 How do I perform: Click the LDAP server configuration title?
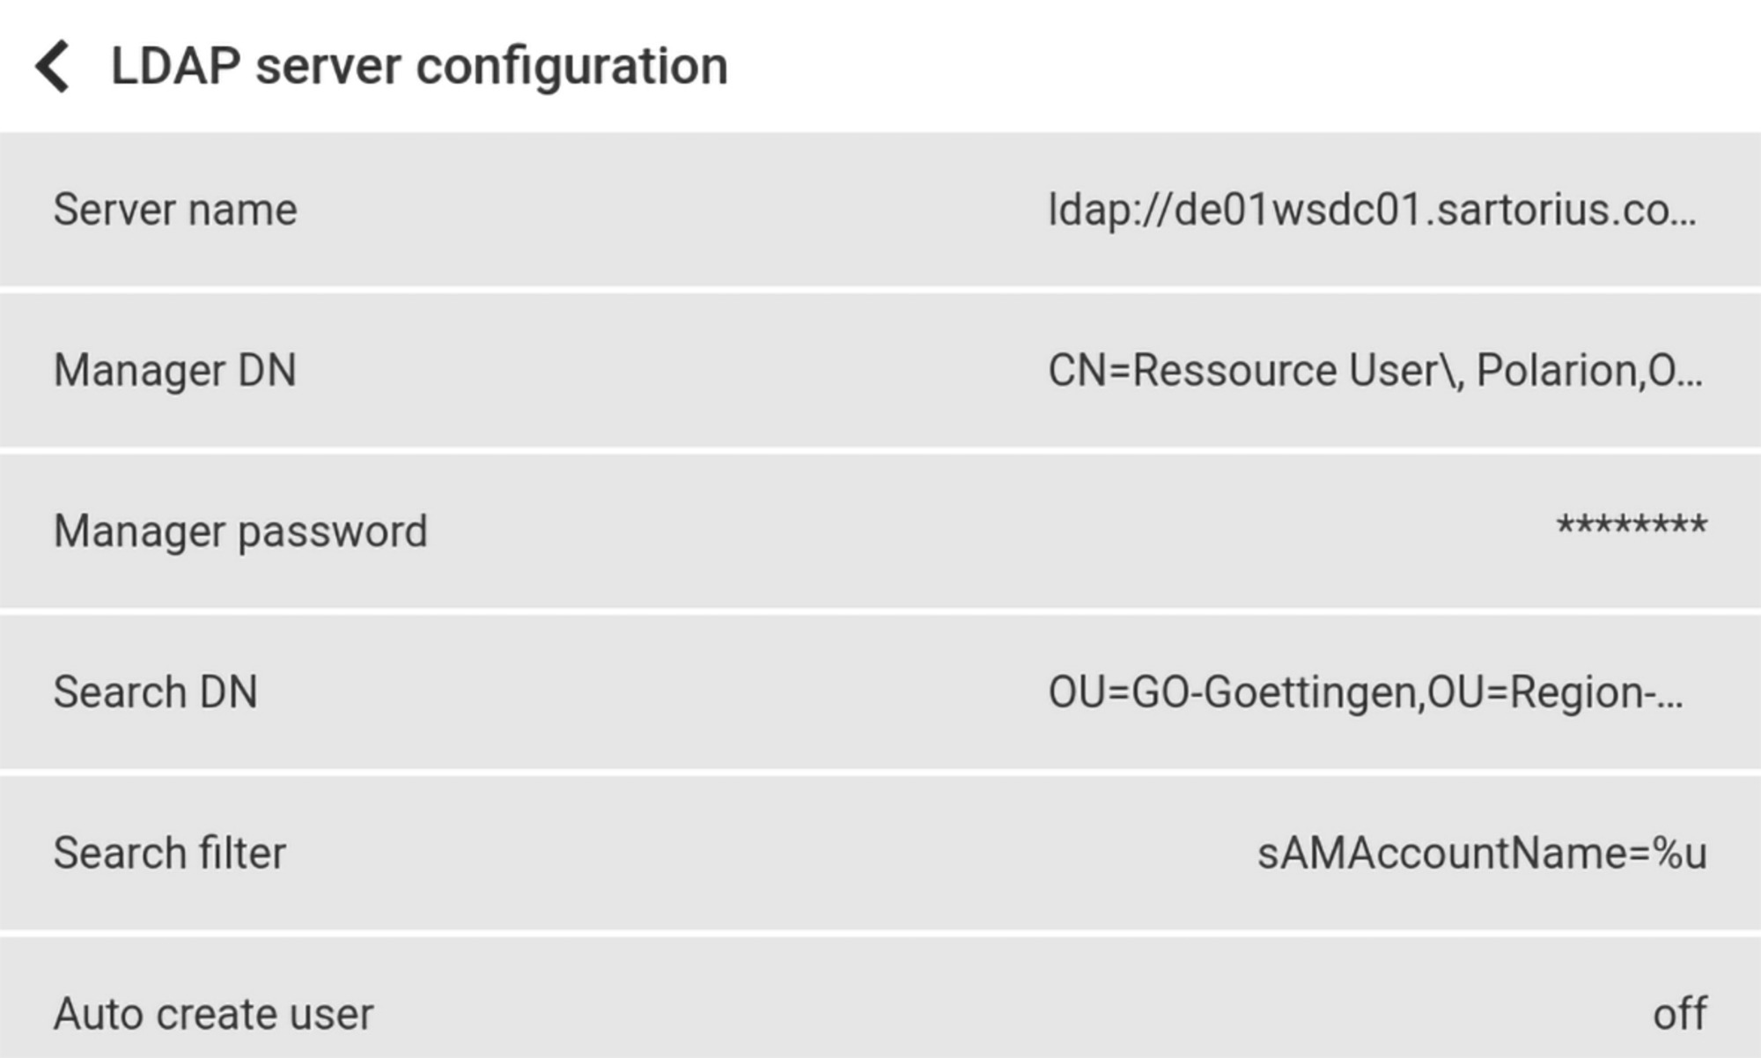(x=419, y=66)
